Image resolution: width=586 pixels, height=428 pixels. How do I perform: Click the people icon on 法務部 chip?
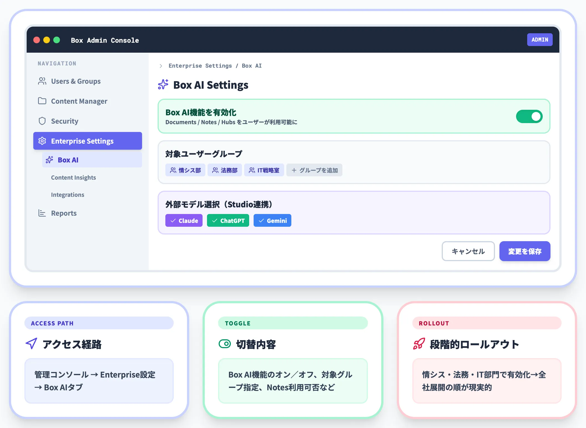point(215,170)
